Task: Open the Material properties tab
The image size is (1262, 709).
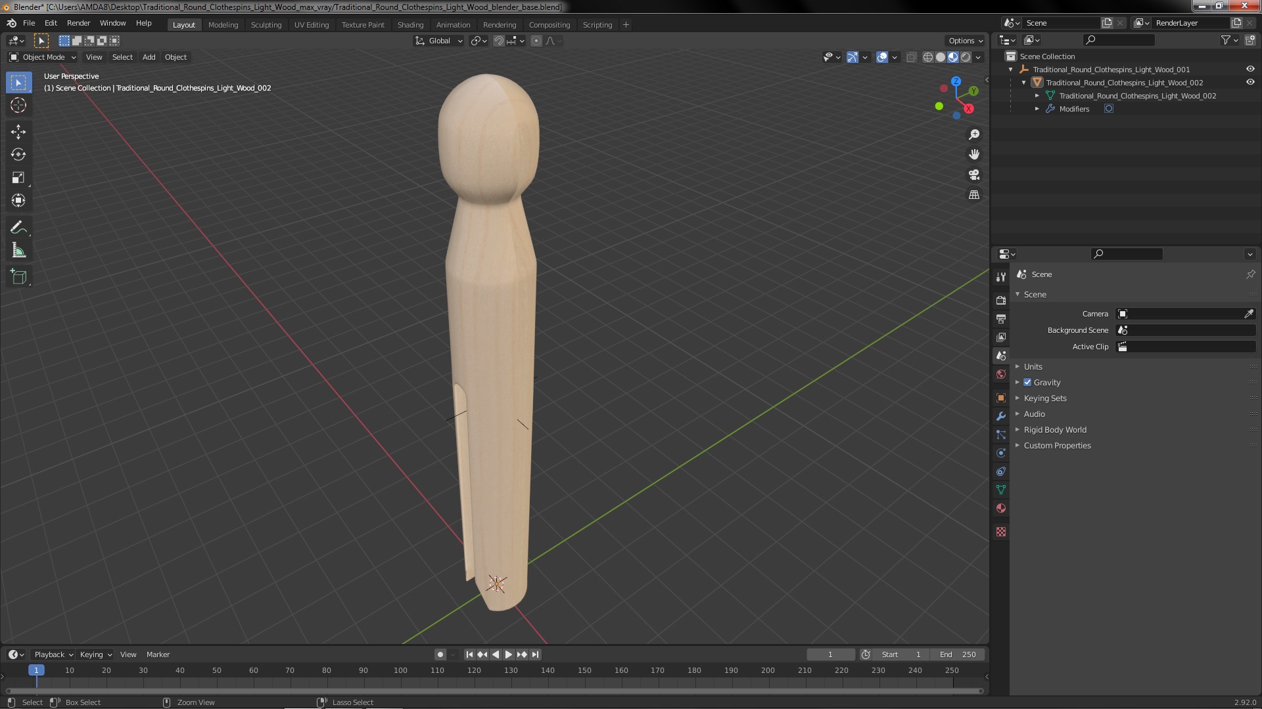Action: (x=1001, y=508)
